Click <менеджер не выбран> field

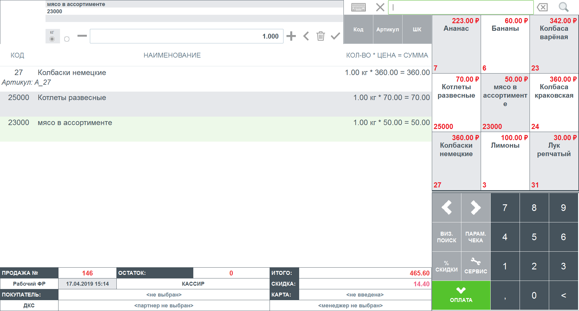pyautogui.click(x=350, y=305)
